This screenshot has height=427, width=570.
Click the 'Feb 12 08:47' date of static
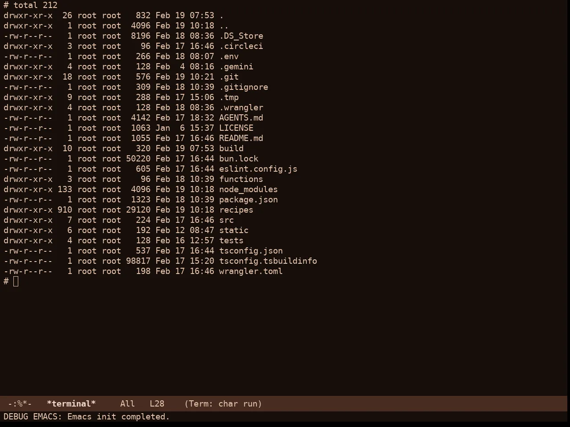(185, 230)
